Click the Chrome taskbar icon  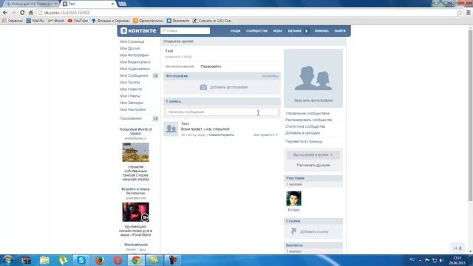(x=136, y=260)
